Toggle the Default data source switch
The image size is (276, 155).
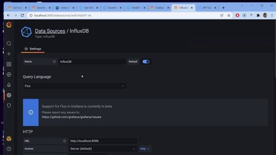click(x=146, y=62)
